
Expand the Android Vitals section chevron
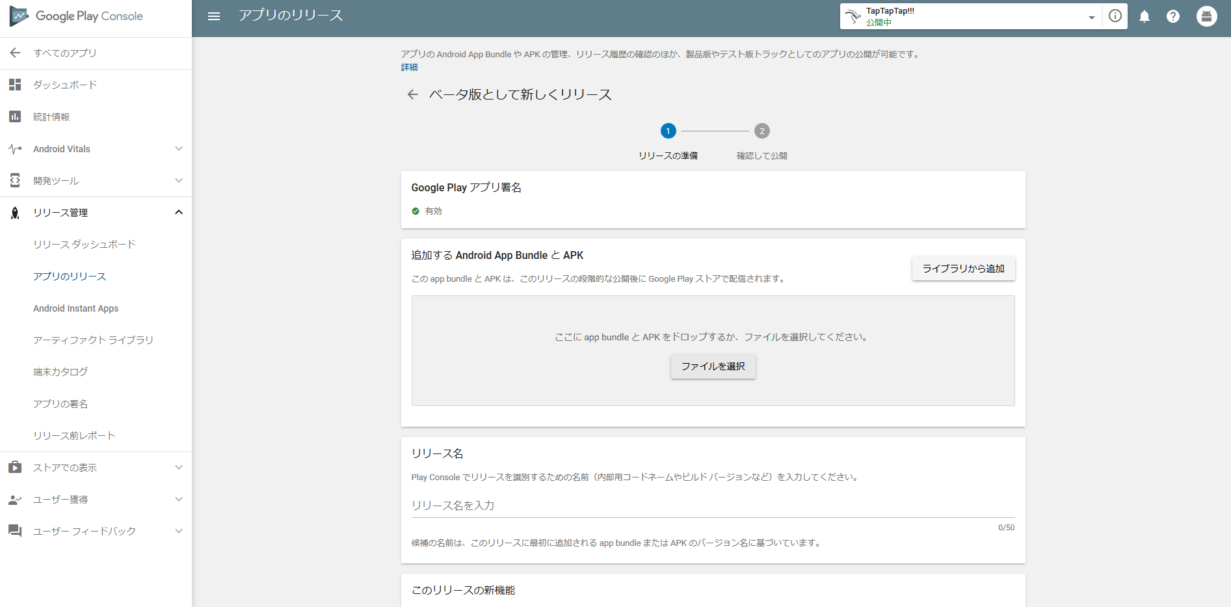pos(179,148)
